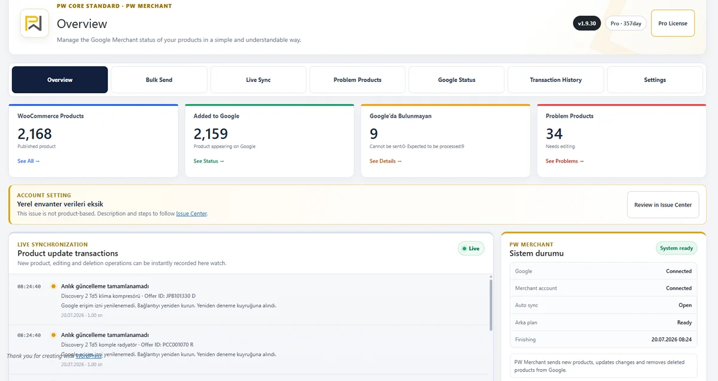Click the v1.9.30 version badge
The height and width of the screenshot is (381, 718).
click(586, 23)
